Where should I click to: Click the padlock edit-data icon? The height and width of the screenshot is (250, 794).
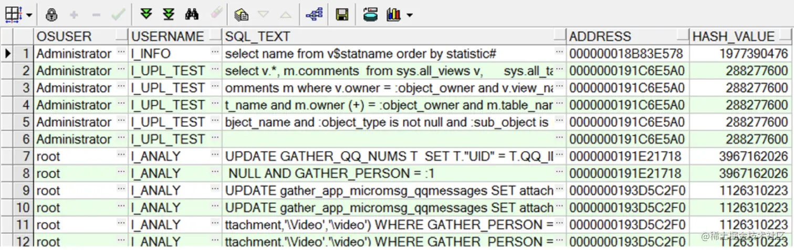point(51,15)
